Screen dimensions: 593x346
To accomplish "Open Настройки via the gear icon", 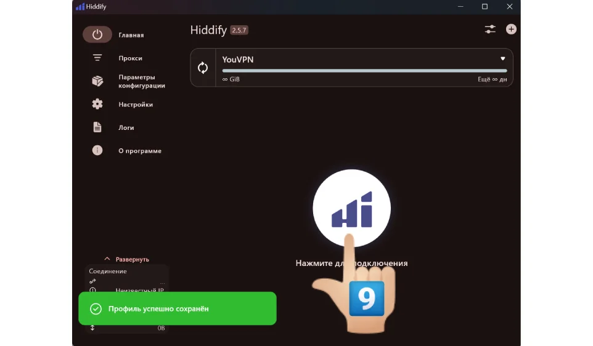I will 97,104.
